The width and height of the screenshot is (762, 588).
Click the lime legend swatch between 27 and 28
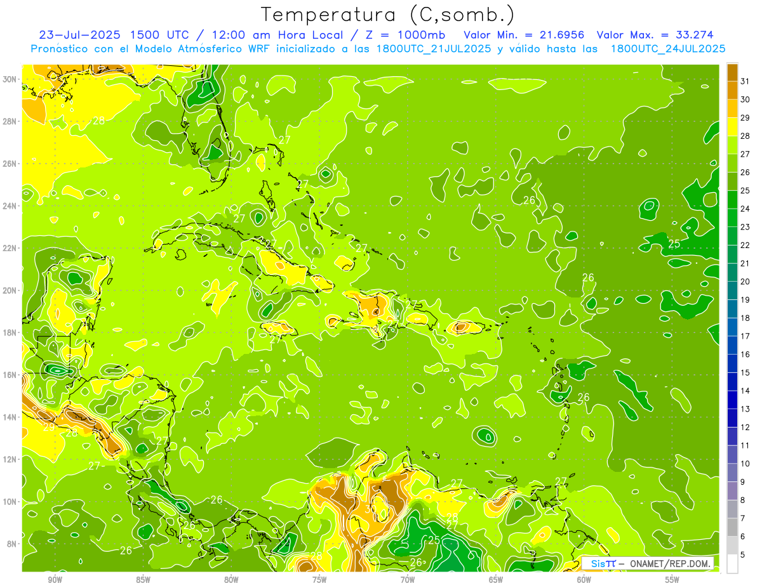point(732,145)
